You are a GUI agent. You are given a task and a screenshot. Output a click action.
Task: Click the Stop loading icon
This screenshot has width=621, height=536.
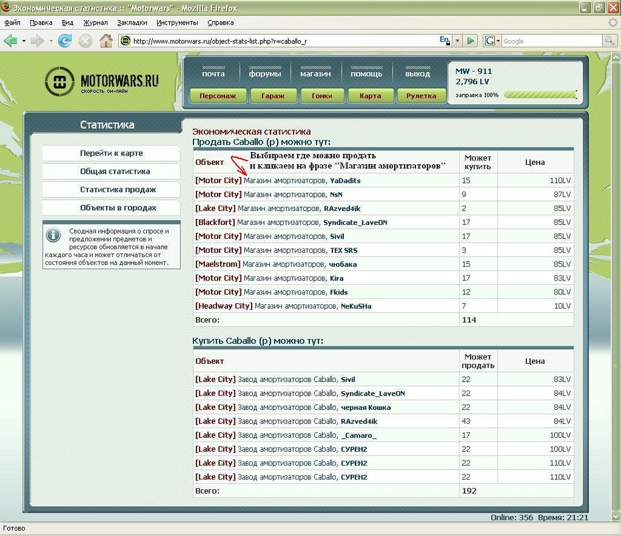click(x=85, y=40)
